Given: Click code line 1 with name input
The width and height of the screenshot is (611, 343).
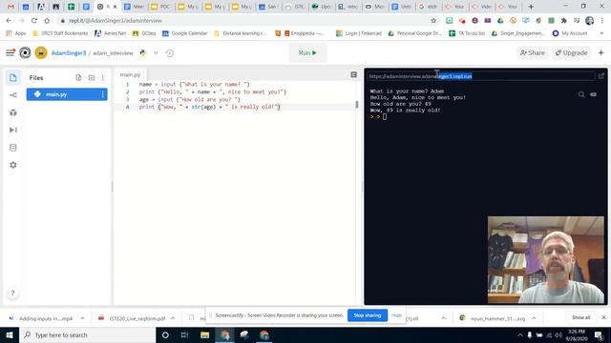Looking at the screenshot, I should click(x=194, y=84).
